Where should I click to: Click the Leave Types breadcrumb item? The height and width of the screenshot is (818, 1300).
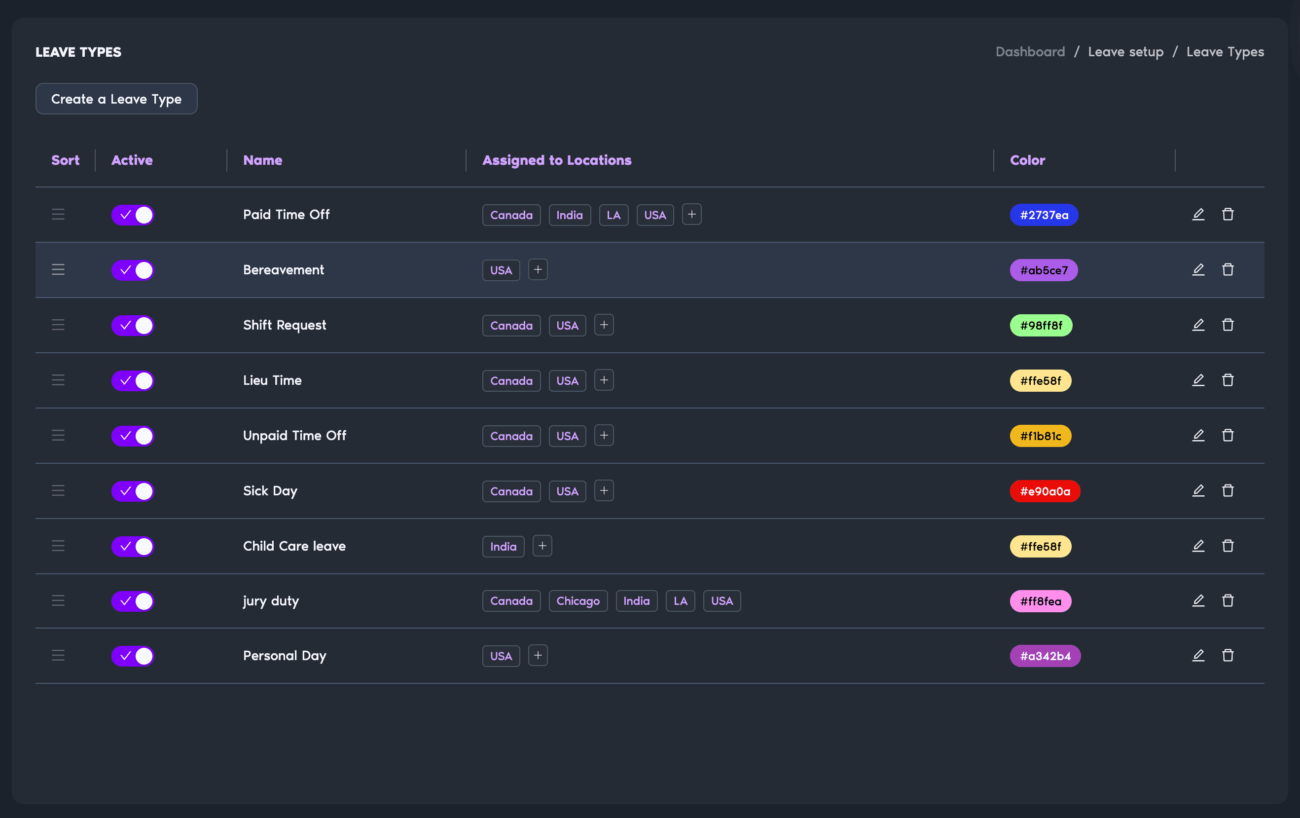(1225, 52)
